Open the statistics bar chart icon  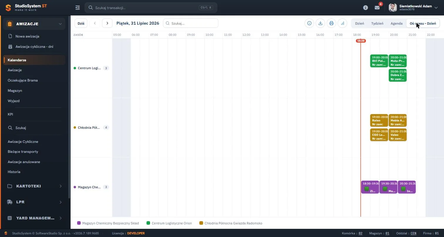point(342,23)
